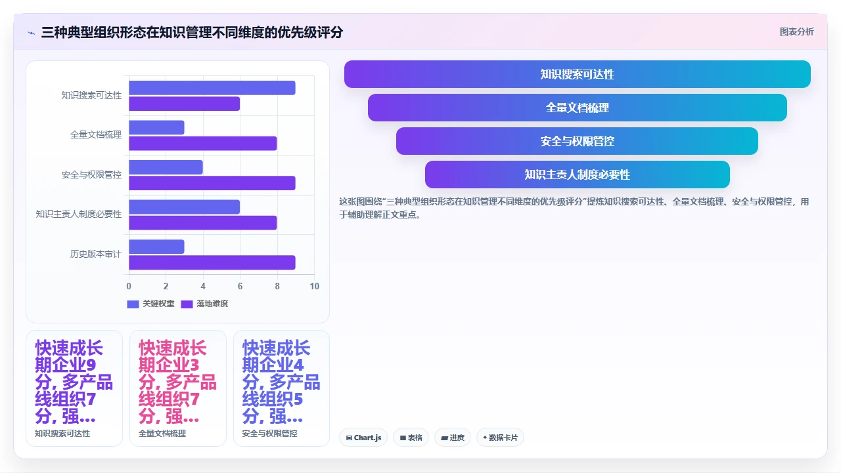
Task: Open the 安全与权限管控 data card
Action: [281, 388]
